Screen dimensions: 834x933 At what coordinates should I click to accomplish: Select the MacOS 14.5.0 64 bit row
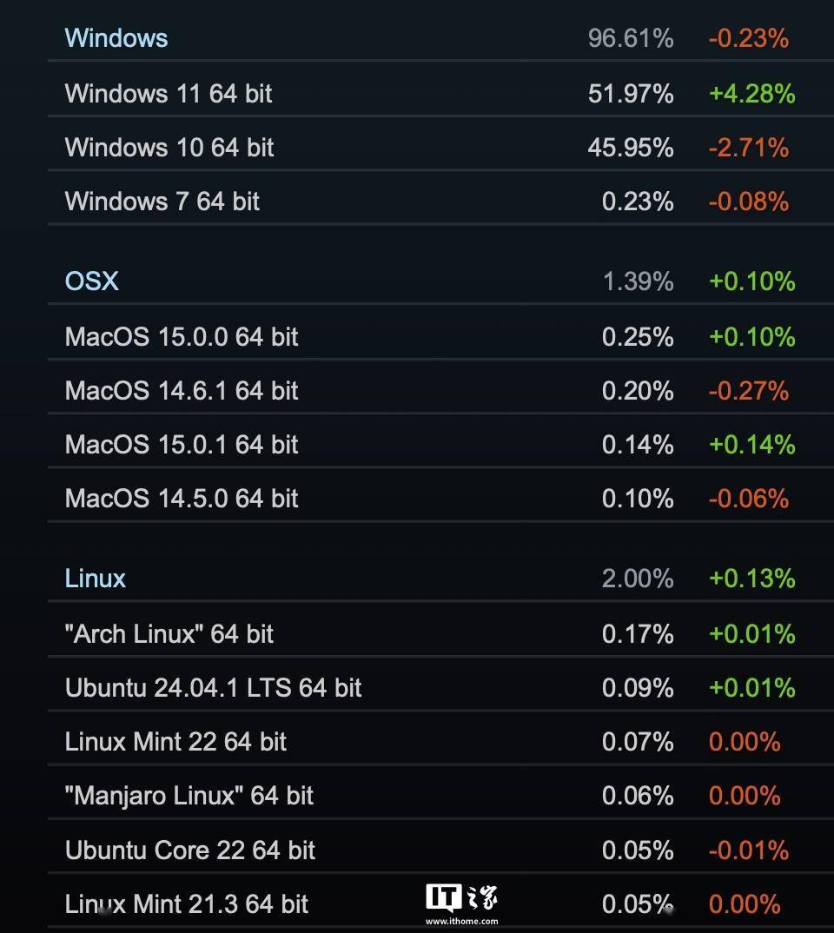click(440, 499)
